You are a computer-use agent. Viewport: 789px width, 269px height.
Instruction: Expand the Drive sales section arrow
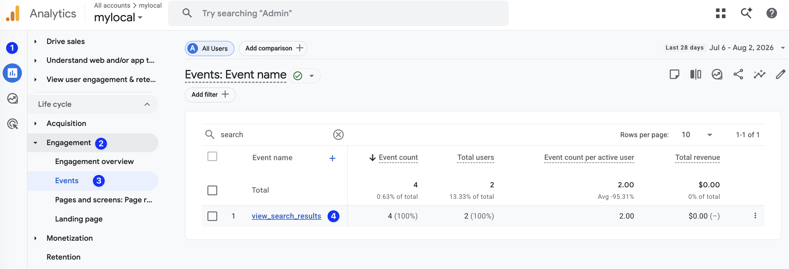[35, 42]
